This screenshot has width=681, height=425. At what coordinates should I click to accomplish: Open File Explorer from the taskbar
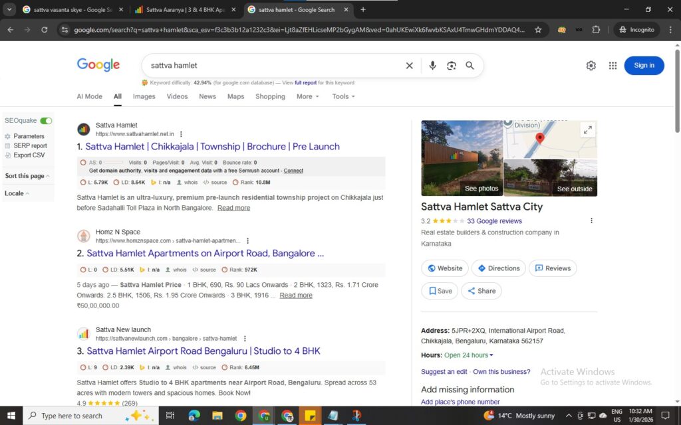click(x=217, y=416)
